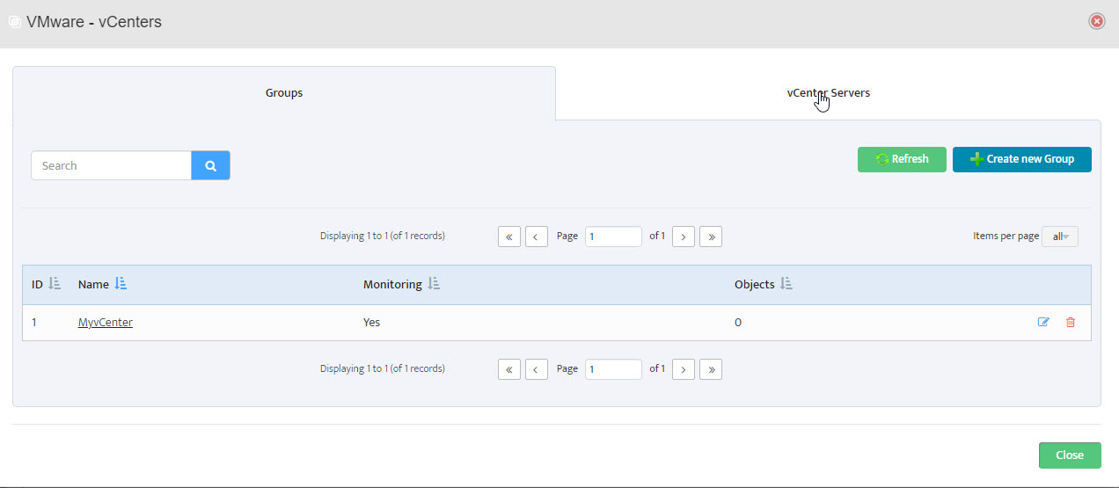Click the magnifier search button
Image resolution: width=1119 pixels, height=488 pixels.
pos(210,165)
